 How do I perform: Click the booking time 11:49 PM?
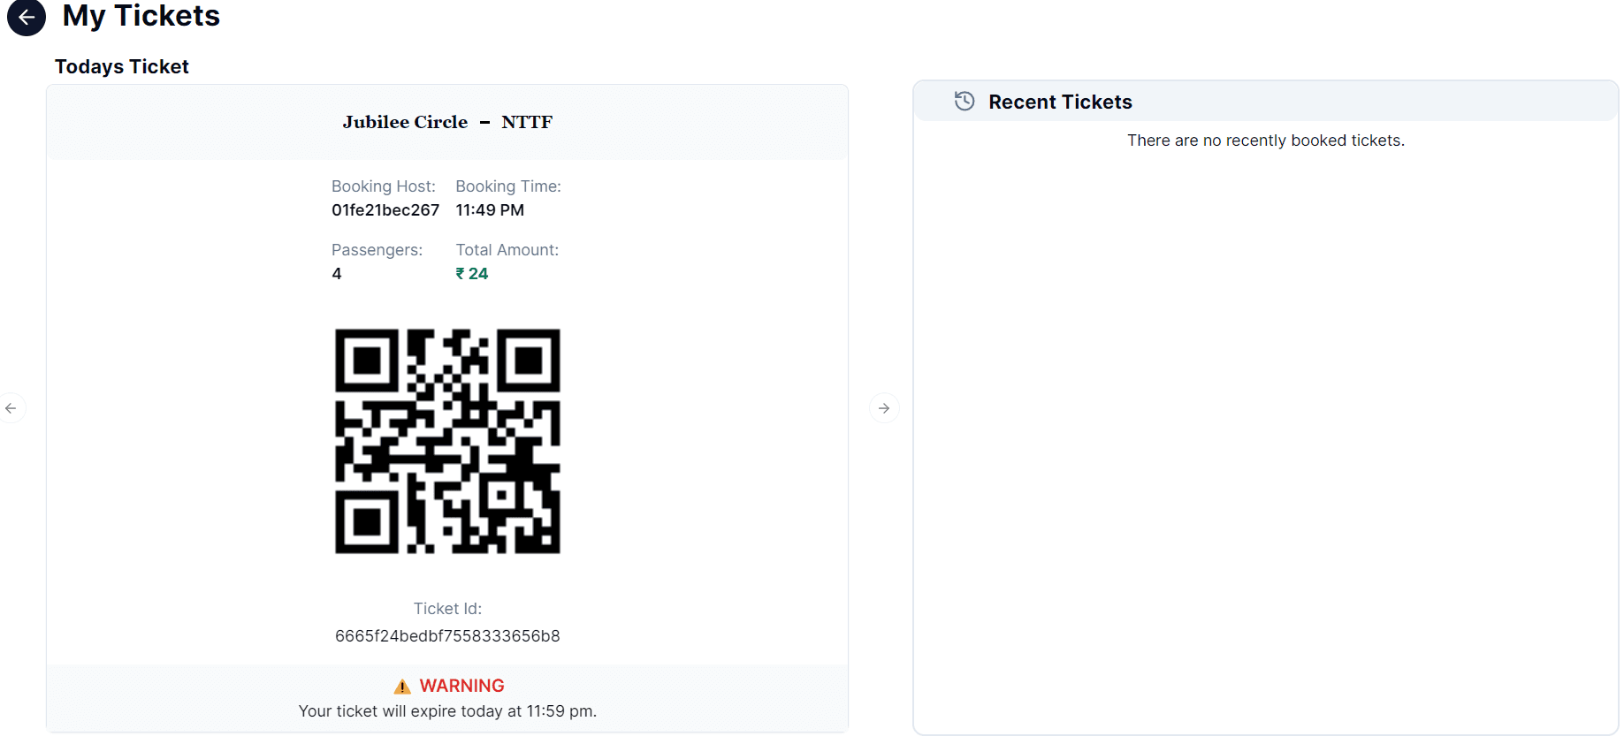490,210
